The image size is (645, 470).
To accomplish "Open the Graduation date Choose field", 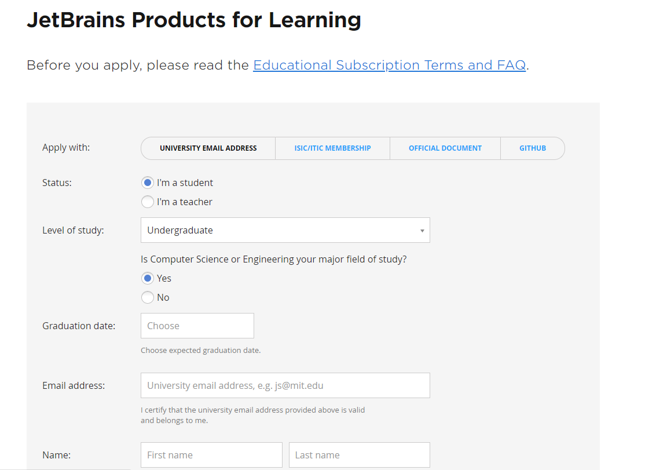I will [197, 326].
